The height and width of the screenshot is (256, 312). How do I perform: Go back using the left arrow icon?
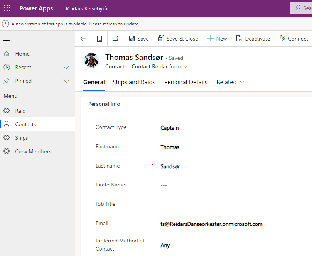point(83,39)
